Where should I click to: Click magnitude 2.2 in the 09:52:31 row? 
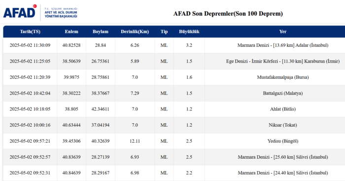click(189, 173)
